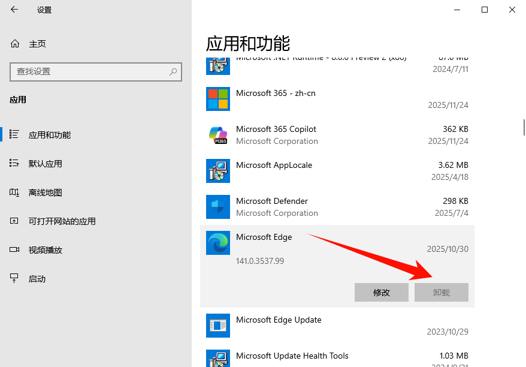Click the Microsoft Edge Update icon
The width and height of the screenshot is (526, 367).
tap(217, 326)
